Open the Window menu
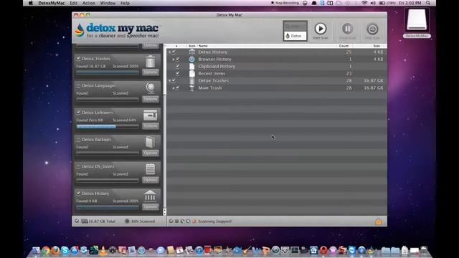This screenshot has width=459, height=258. tap(108, 3)
